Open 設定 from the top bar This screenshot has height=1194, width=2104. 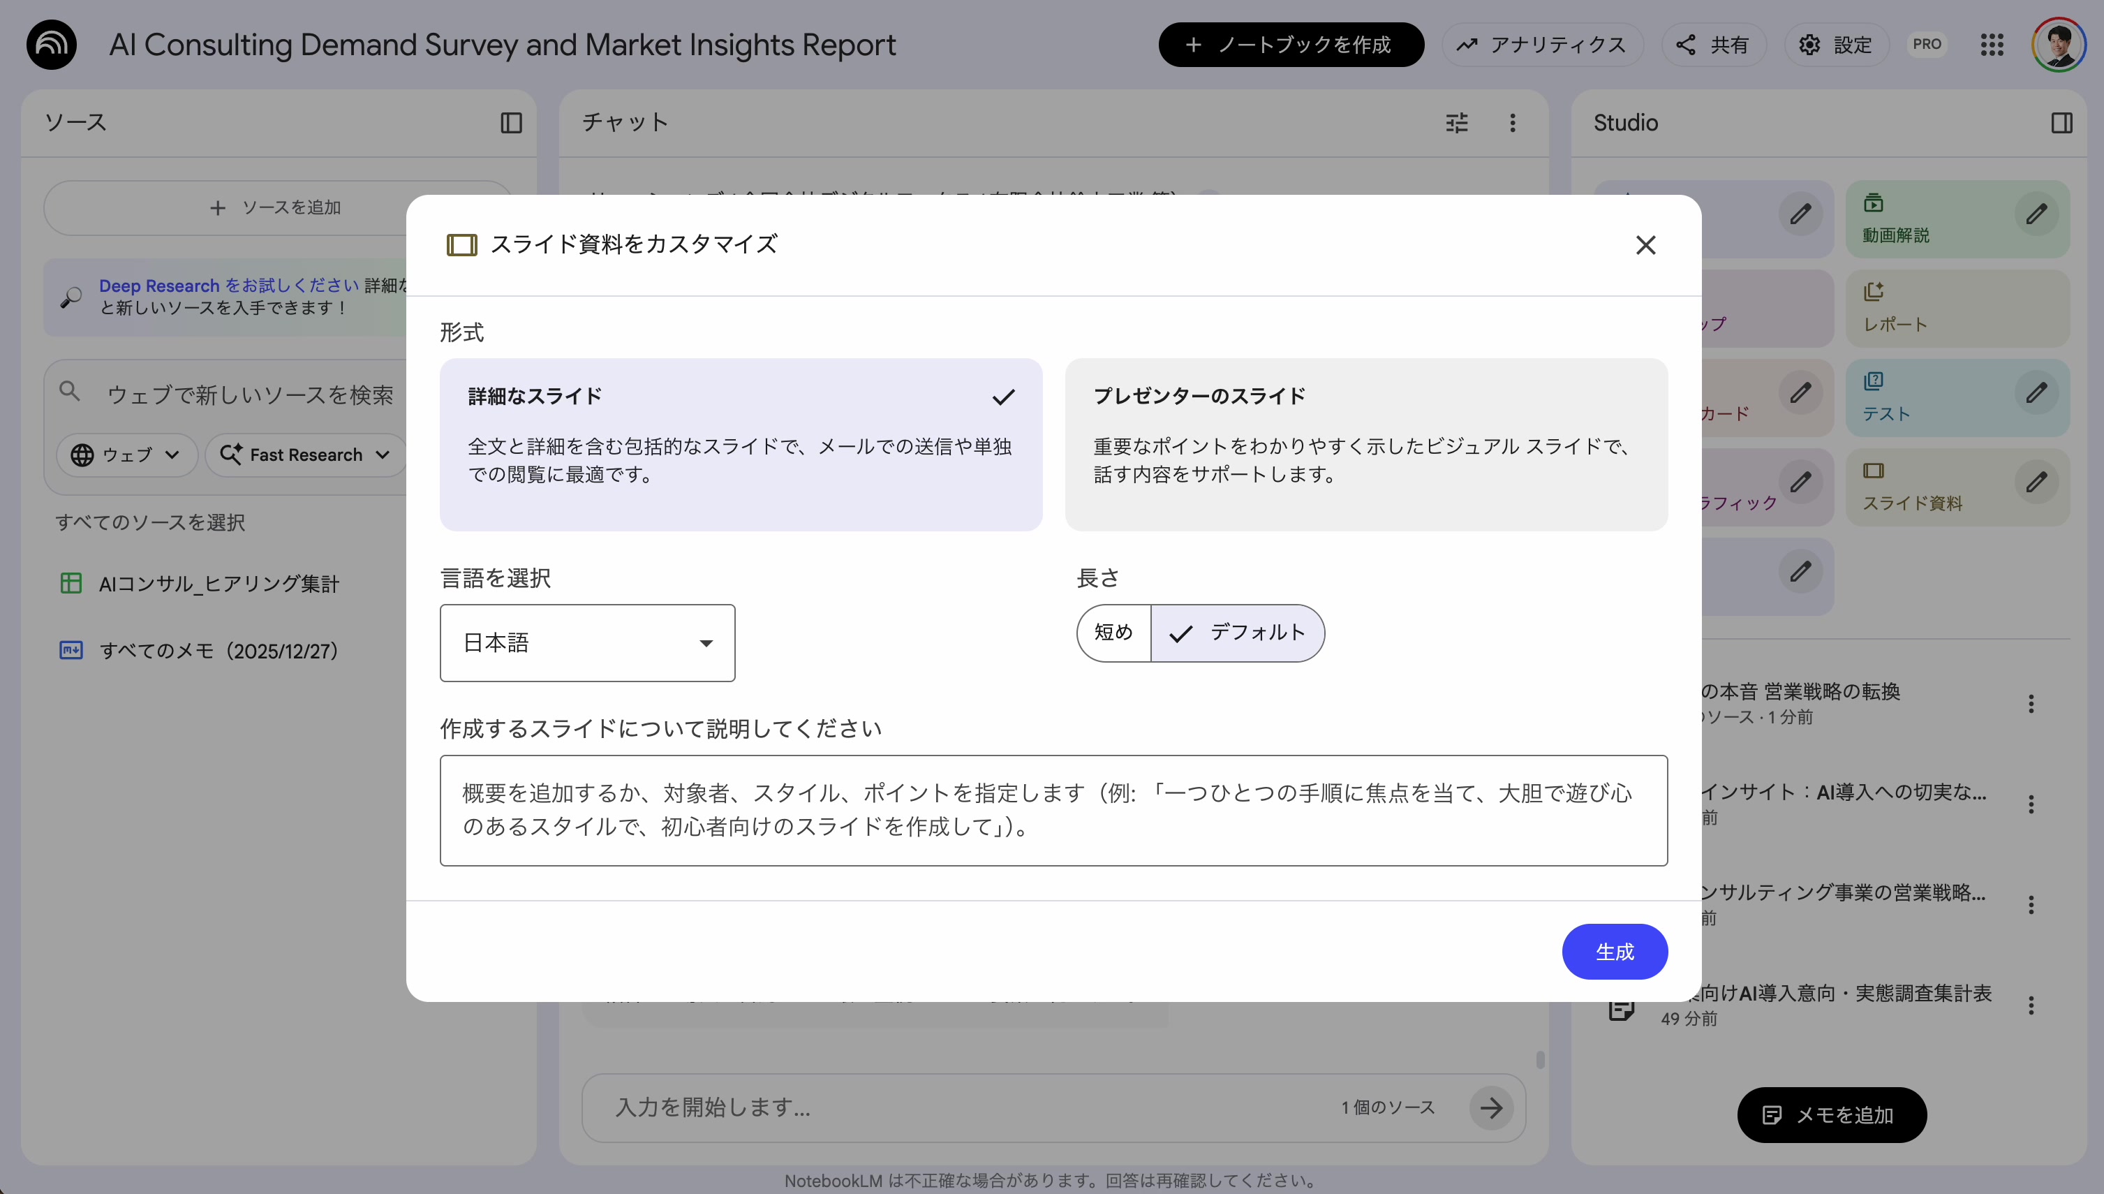pos(1835,44)
